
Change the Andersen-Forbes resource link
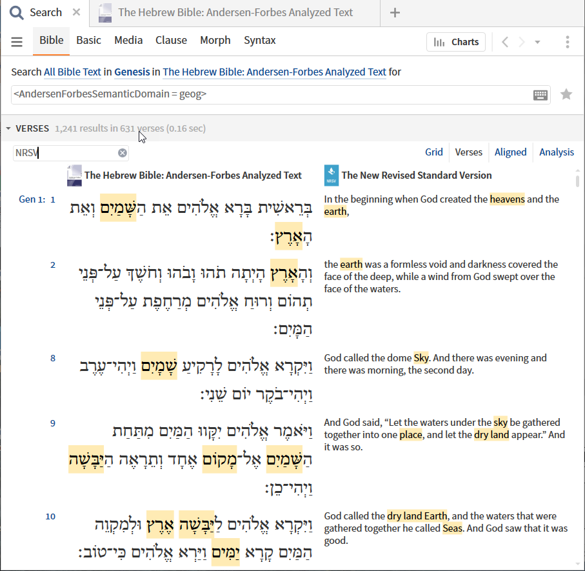coord(274,72)
